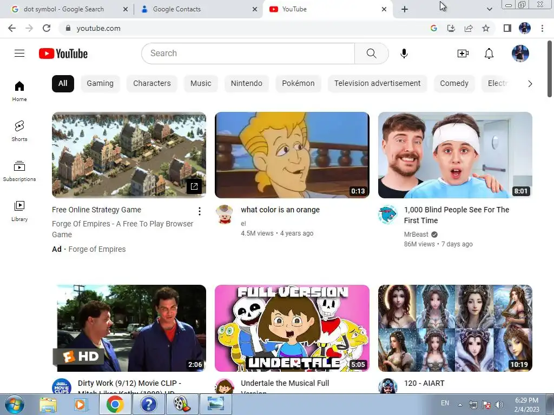Start voice search with microphone icon
This screenshot has height=415, width=554.
404,53
